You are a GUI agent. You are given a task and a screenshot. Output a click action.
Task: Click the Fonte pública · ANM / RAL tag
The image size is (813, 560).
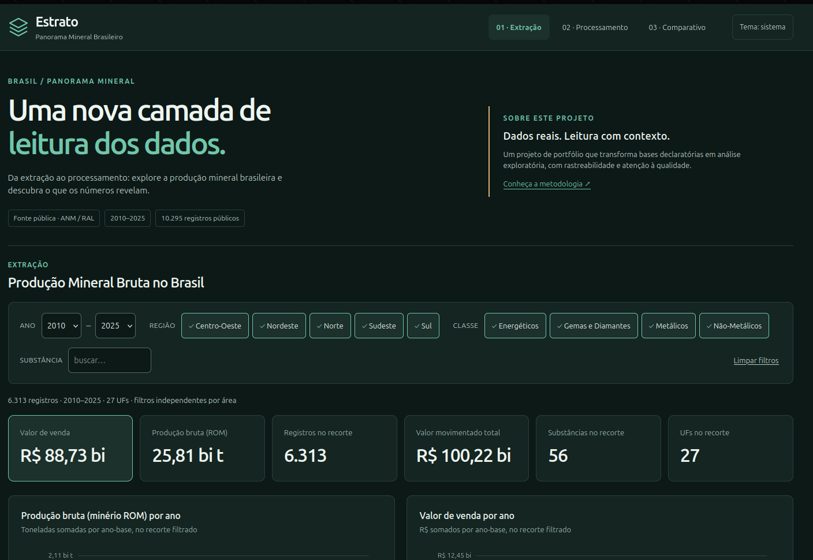pyautogui.click(x=54, y=218)
